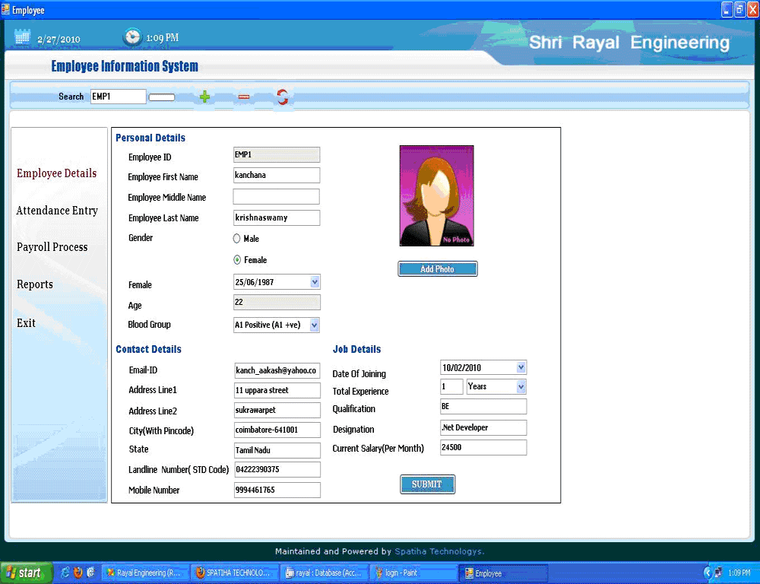The width and height of the screenshot is (760, 584).
Task: Click the Employee window title icon
Action: (x=5, y=10)
